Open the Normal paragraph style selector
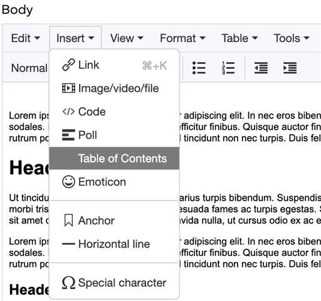 [29, 68]
